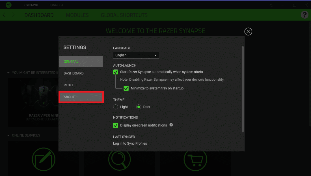The height and width of the screenshot is (176, 311).
Task: Click the forward navigation arrow
Action: (13, 15)
